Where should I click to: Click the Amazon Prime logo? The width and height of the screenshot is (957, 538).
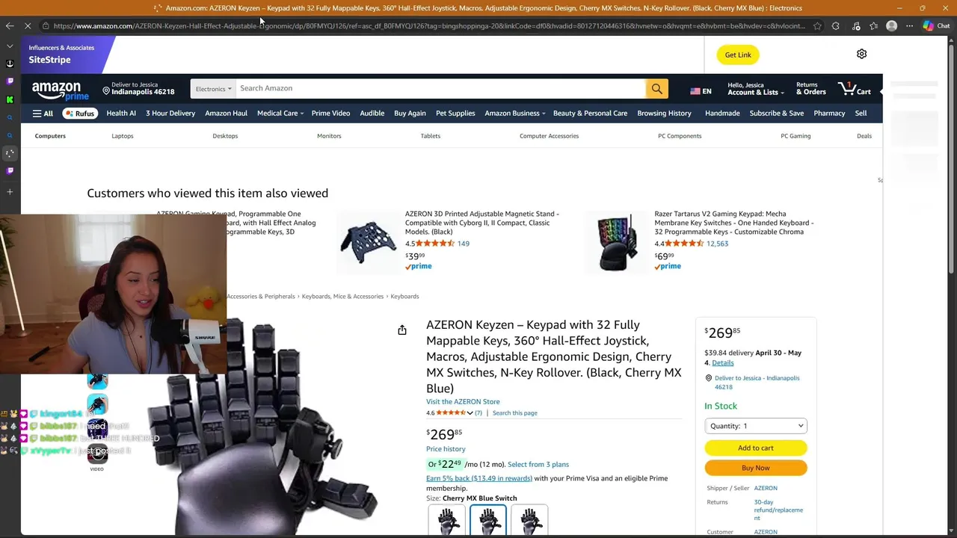pos(60,90)
